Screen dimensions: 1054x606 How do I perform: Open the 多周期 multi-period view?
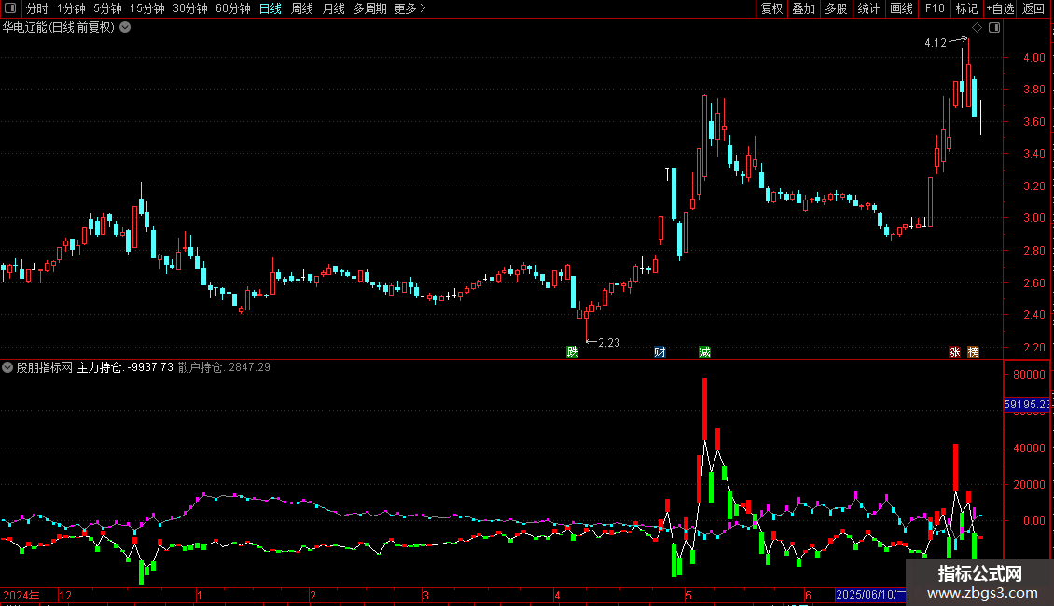369,8
